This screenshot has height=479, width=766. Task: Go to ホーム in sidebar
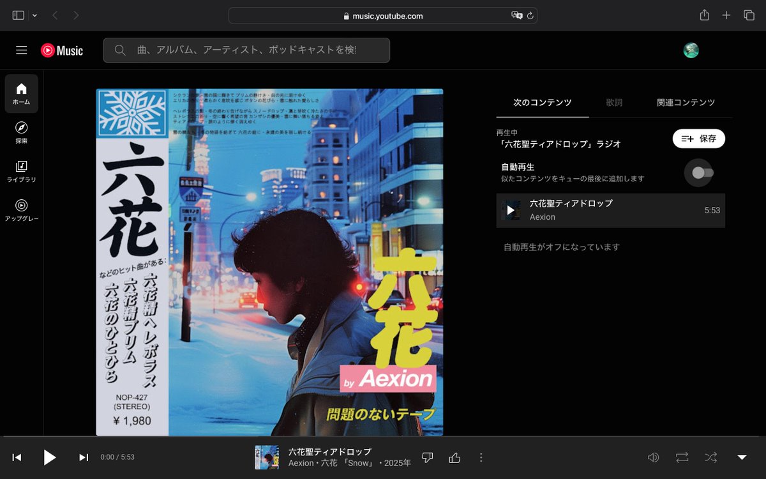(x=22, y=93)
